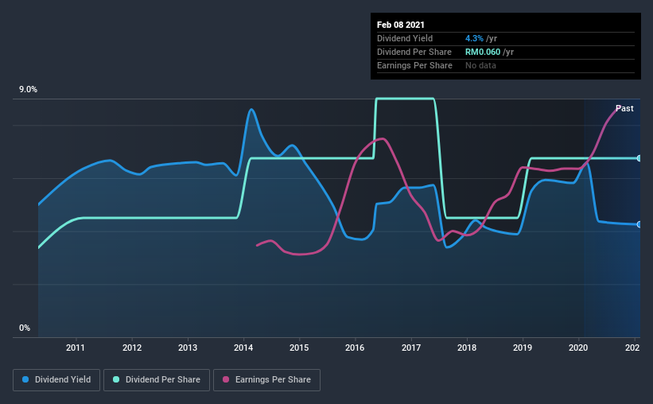Click the teal endpoint marker on Dividend Per Share line
This screenshot has width=653, height=404.
coord(639,158)
